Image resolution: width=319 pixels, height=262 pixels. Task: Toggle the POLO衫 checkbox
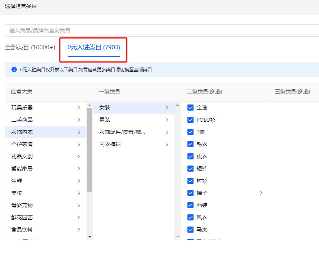click(x=190, y=120)
